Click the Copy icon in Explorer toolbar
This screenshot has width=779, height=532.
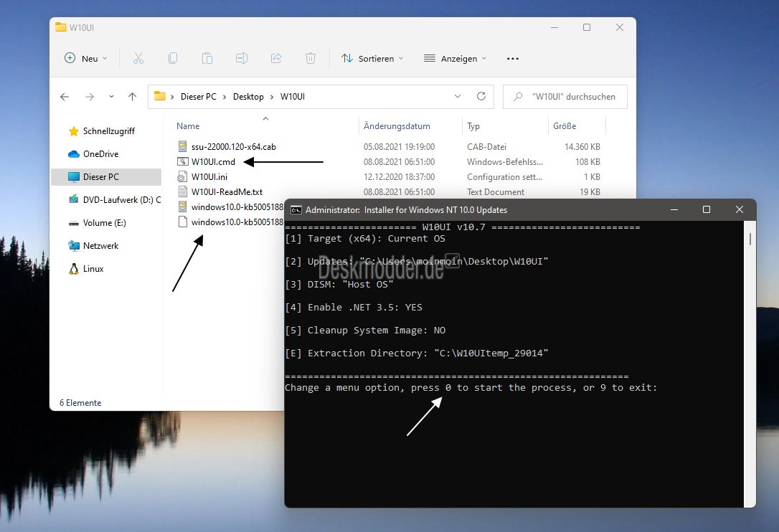[173, 59]
